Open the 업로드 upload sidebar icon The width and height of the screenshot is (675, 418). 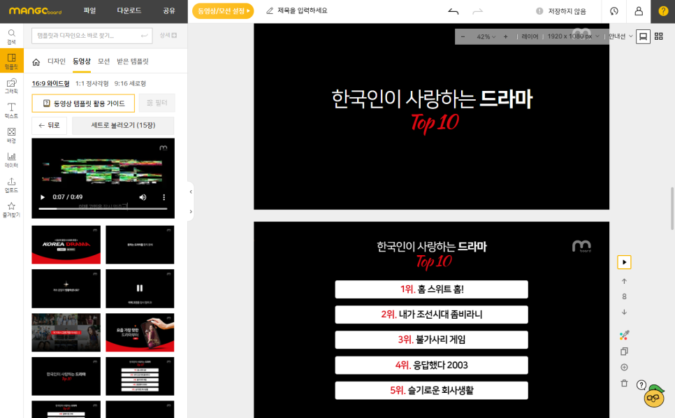(x=12, y=185)
